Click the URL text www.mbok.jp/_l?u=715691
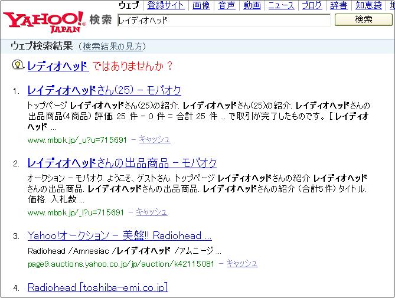Screen dimensions: 395x298 76,212
